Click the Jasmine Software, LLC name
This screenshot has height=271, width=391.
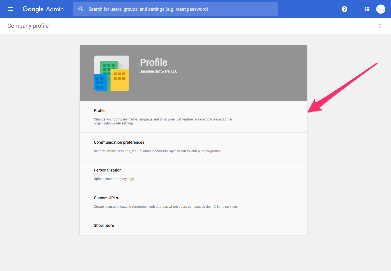click(158, 71)
